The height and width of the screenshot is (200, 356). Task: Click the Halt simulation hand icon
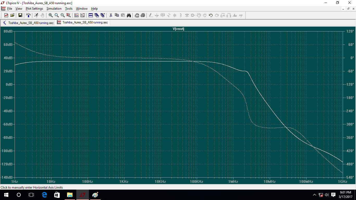click(42, 15)
